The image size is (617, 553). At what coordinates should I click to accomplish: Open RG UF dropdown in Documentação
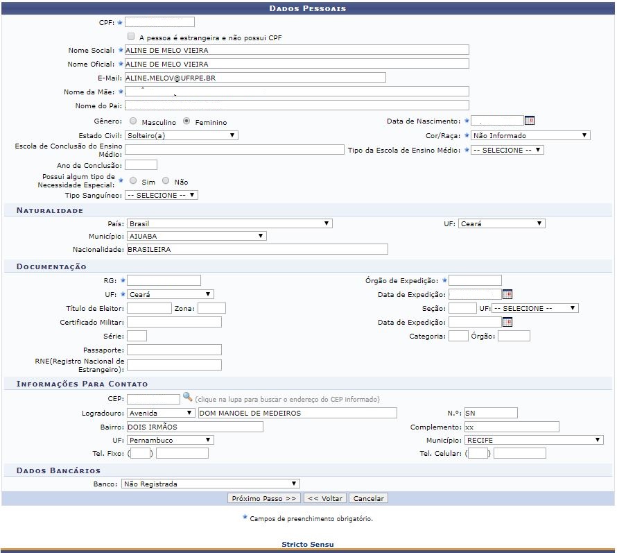[171, 294]
